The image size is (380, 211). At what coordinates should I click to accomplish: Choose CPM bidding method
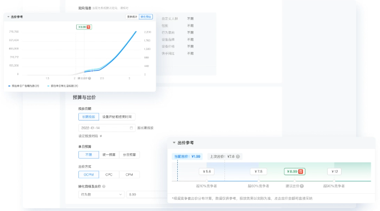pos(129,174)
